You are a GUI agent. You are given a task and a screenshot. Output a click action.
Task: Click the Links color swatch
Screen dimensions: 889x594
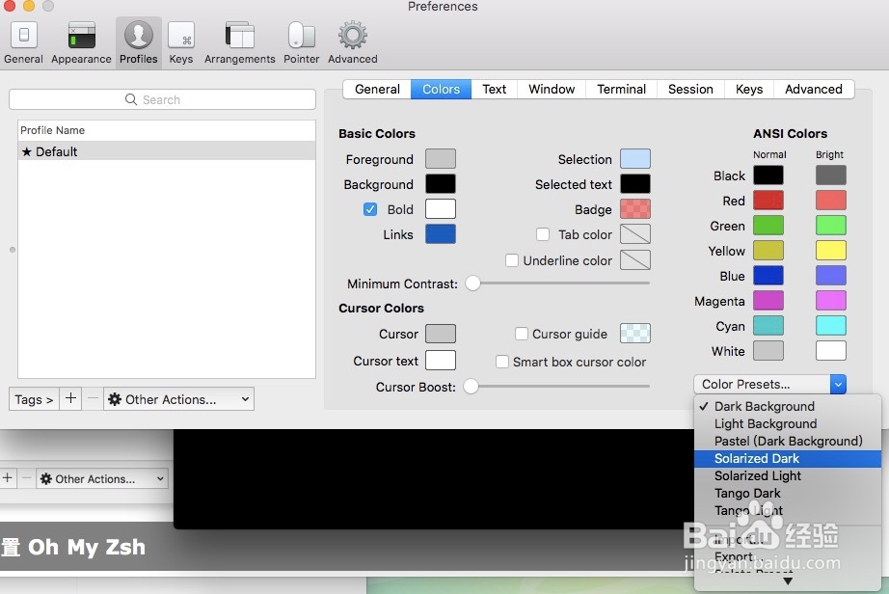click(441, 233)
